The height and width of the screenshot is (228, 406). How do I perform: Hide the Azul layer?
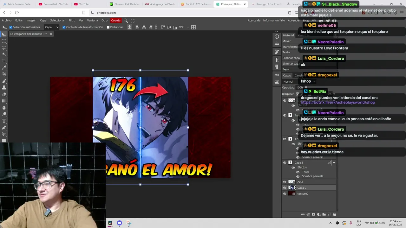(x=285, y=182)
